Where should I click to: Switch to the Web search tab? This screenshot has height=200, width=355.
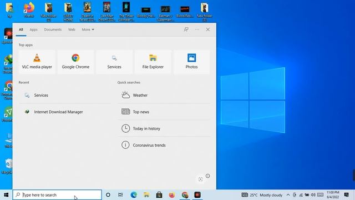(x=72, y=29)
